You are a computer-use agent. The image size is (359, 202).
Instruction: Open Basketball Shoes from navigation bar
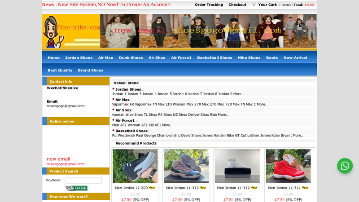point(215,58)
